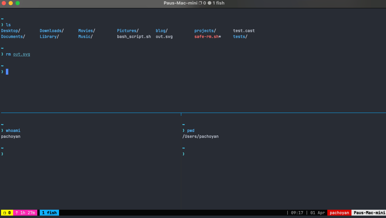386x218 pixels.
Task: Click the clock showing 09:17
Action: [298, 212]
